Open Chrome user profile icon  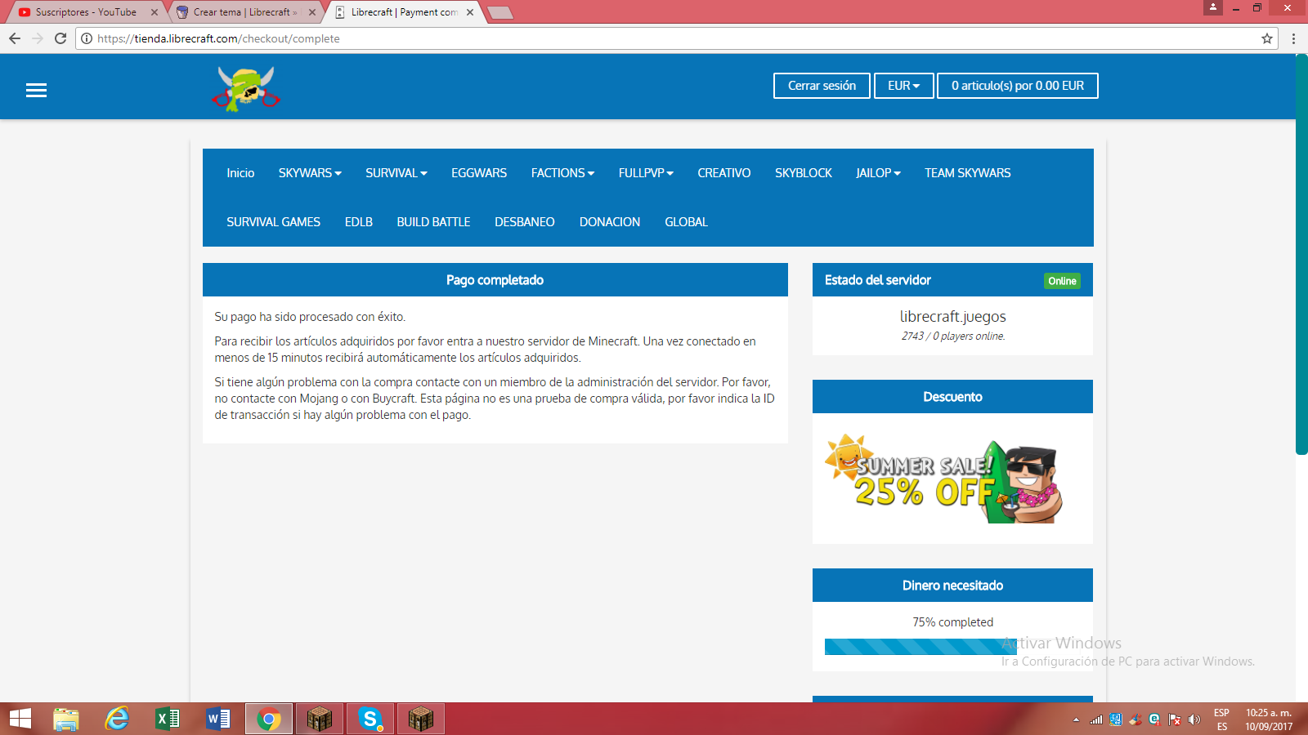pos(1213,7)
